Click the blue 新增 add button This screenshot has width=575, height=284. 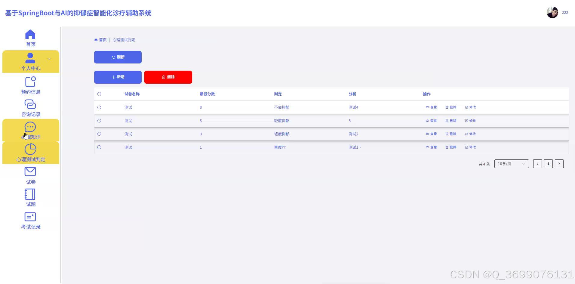118,77
